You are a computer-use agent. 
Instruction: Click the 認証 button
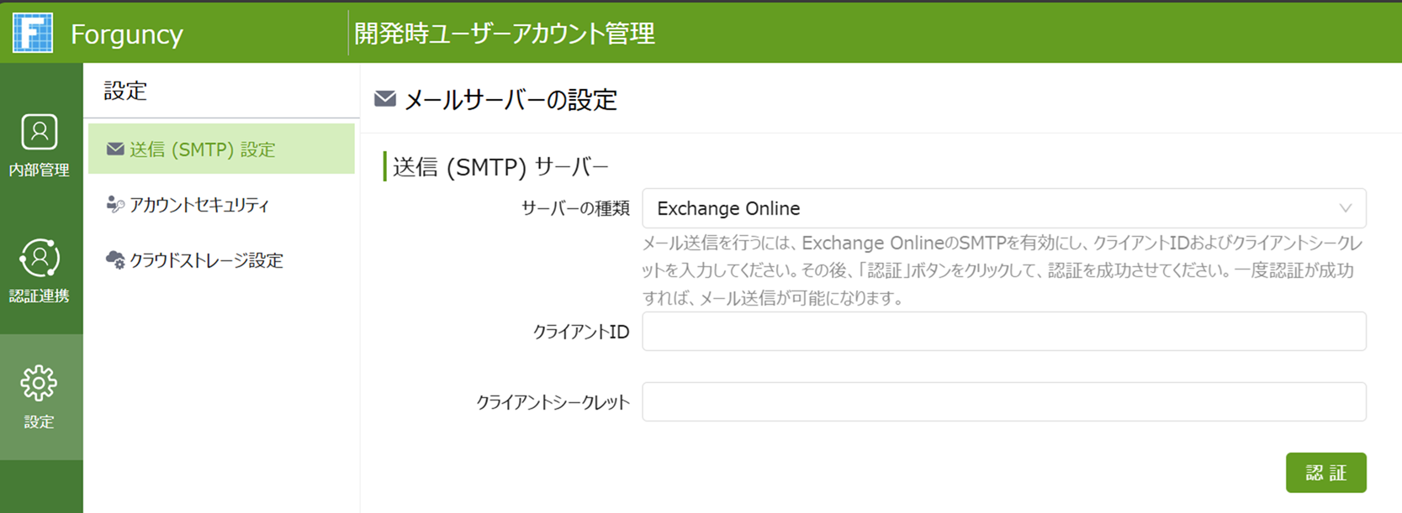pyautogui.click(x=1325, y=473)
